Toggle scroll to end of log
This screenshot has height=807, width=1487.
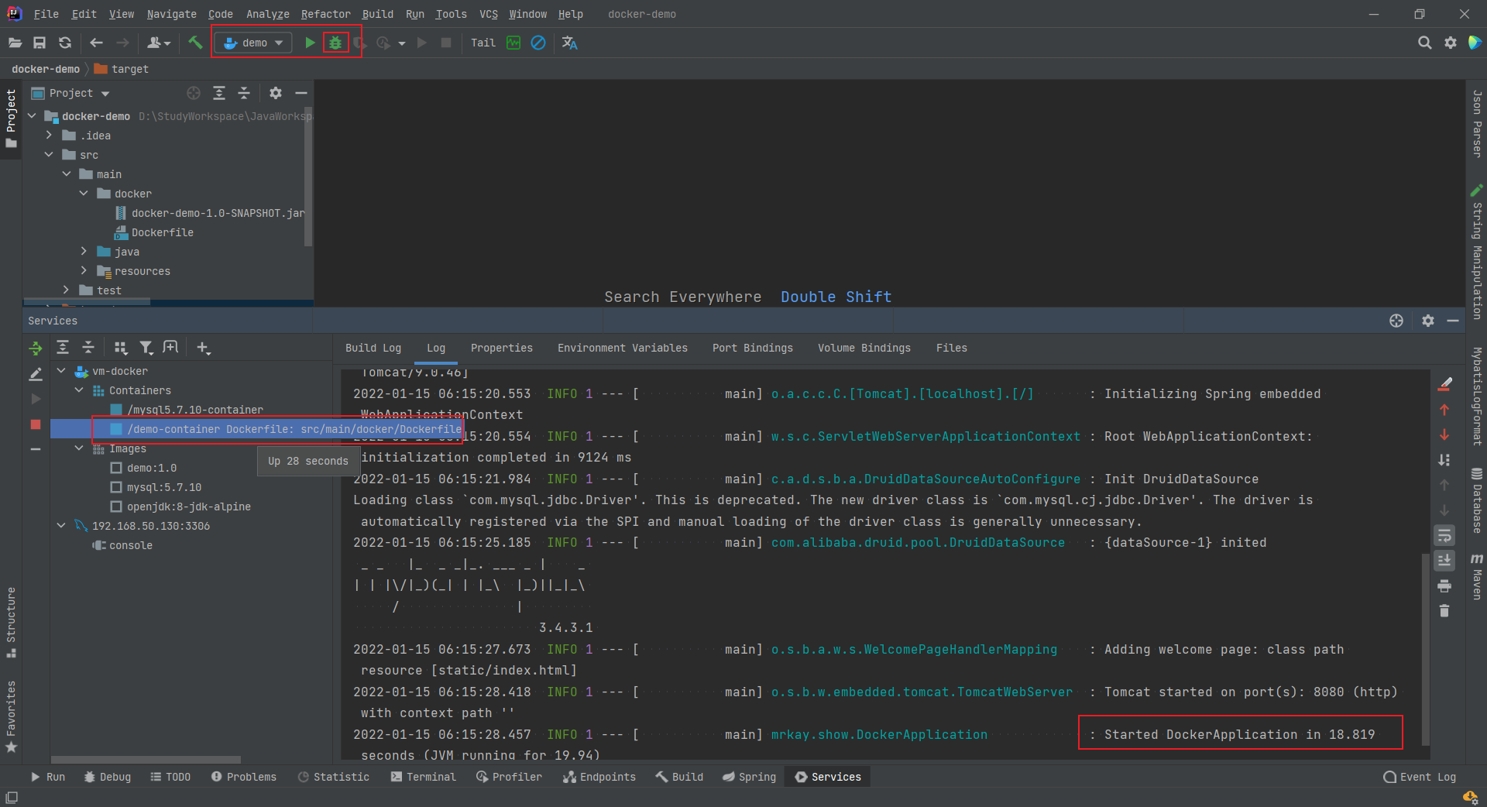pyautogui.click(x=1444, y=560)
